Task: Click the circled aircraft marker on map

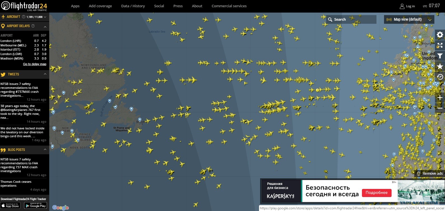Action: coord(318,90)
